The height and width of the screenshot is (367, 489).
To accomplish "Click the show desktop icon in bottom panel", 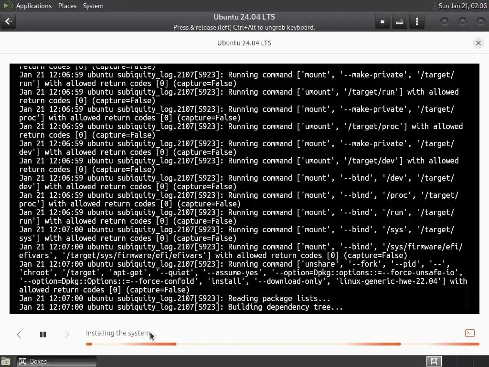I will click(x=6, y=361).
